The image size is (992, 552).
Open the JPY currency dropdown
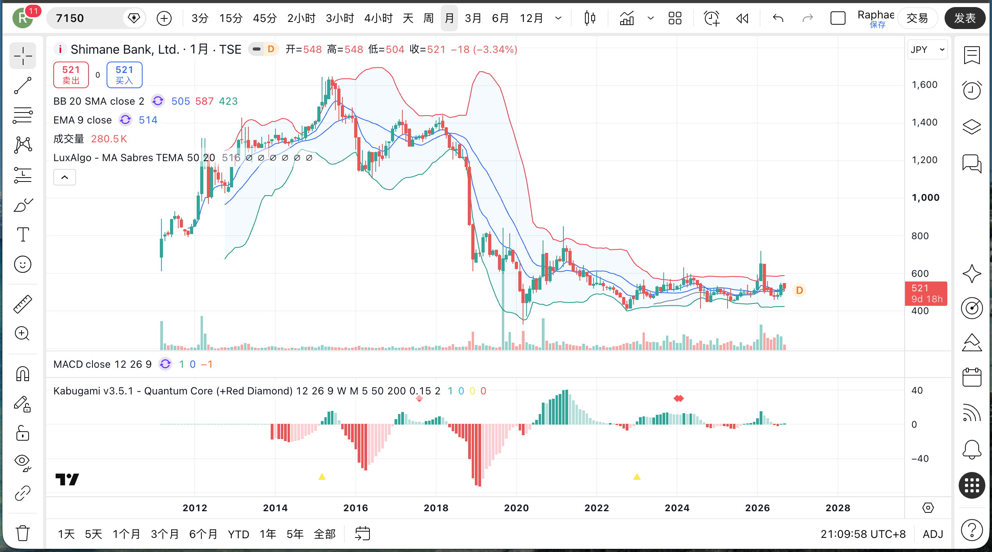pos(927,50)
